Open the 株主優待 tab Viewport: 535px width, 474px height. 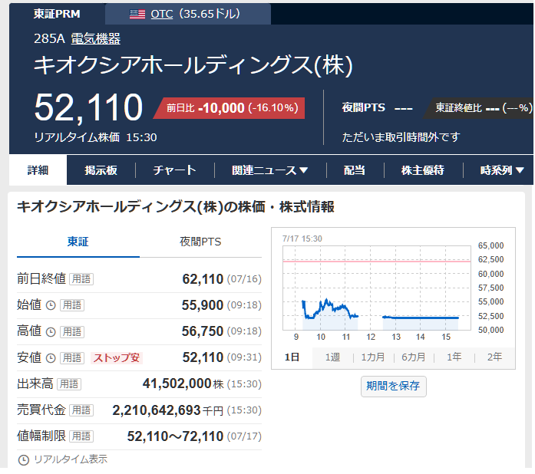[x=423, y=170]
